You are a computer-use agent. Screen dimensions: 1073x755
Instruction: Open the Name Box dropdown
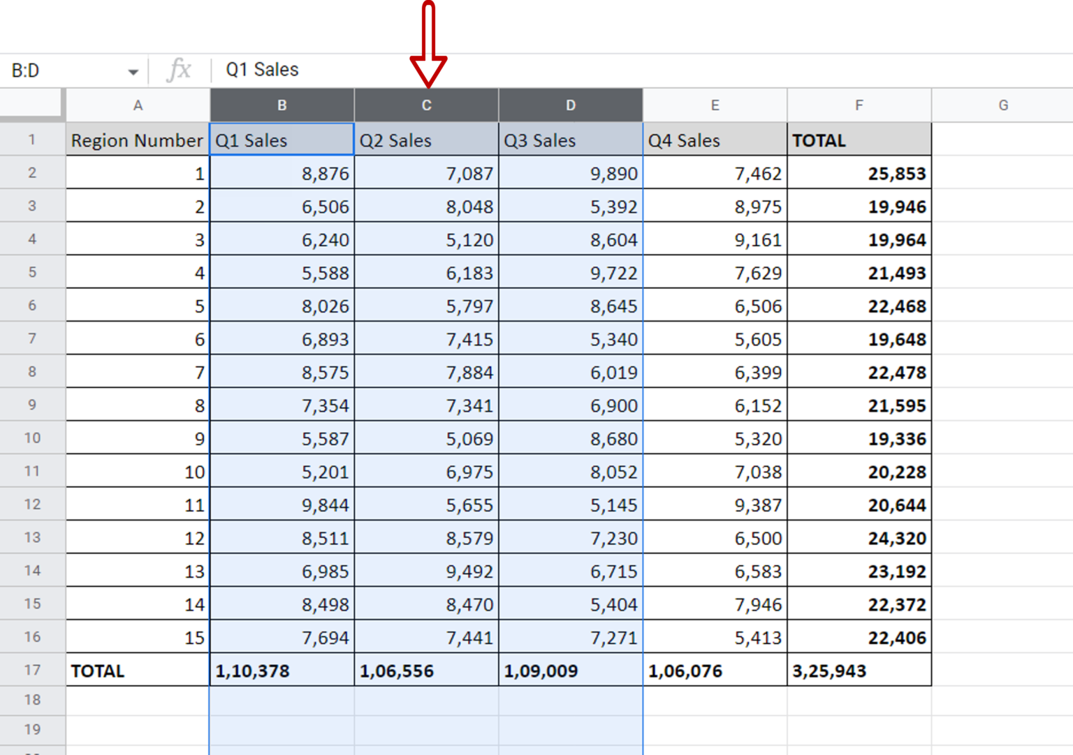134,70
